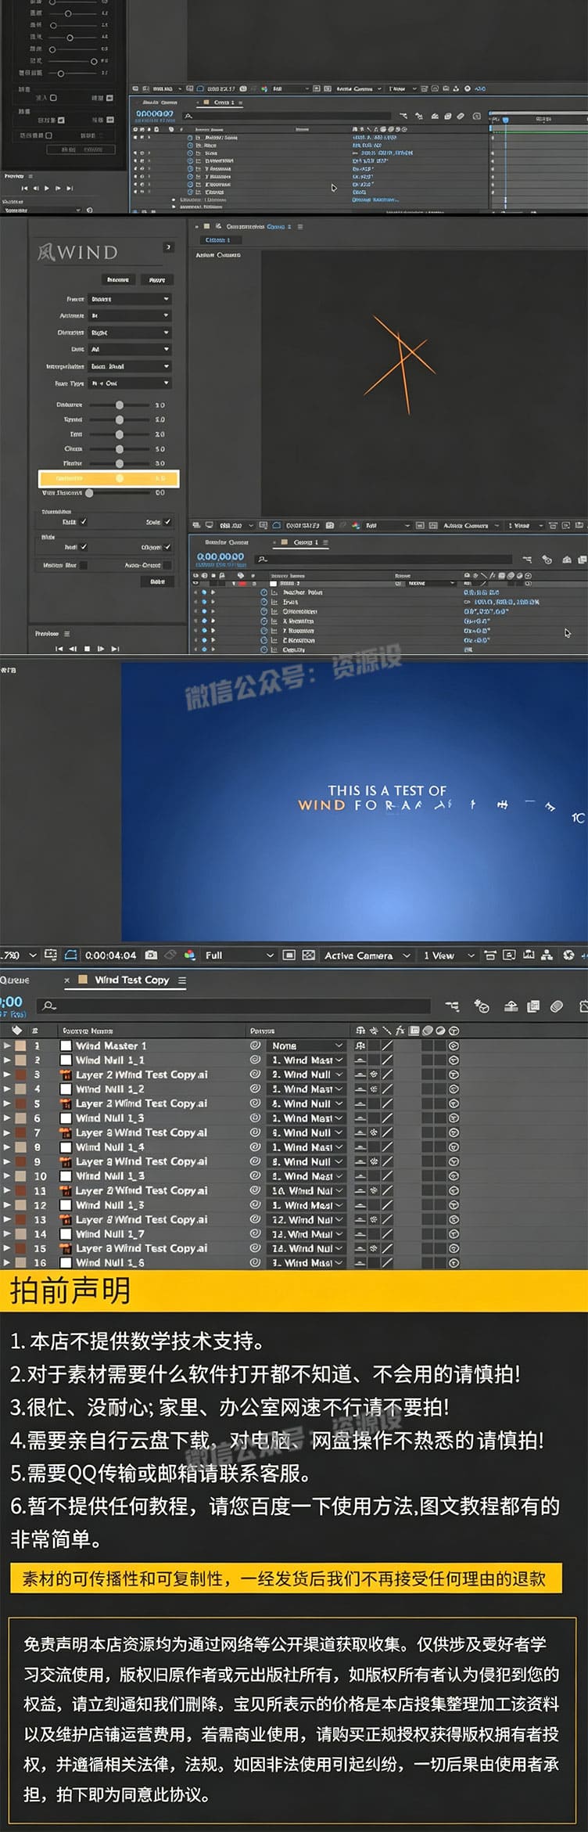
Task: Toggle Draft 3D icon in Wind Test Copy timeline
Action: (x=482, y=1006)
